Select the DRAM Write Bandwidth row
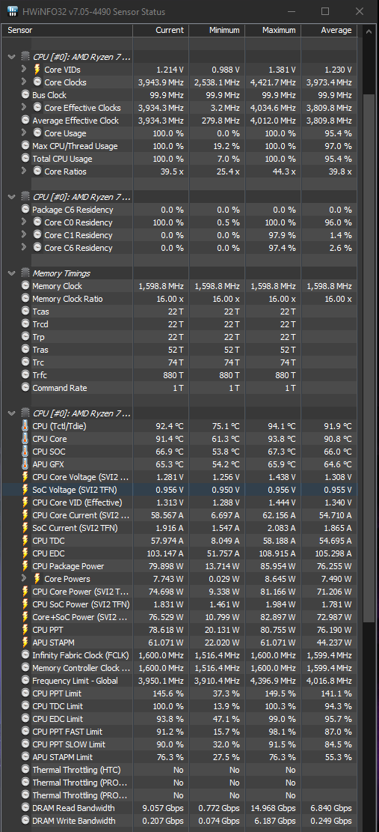This screenshot has height=832, width=379. coord(180,821)
